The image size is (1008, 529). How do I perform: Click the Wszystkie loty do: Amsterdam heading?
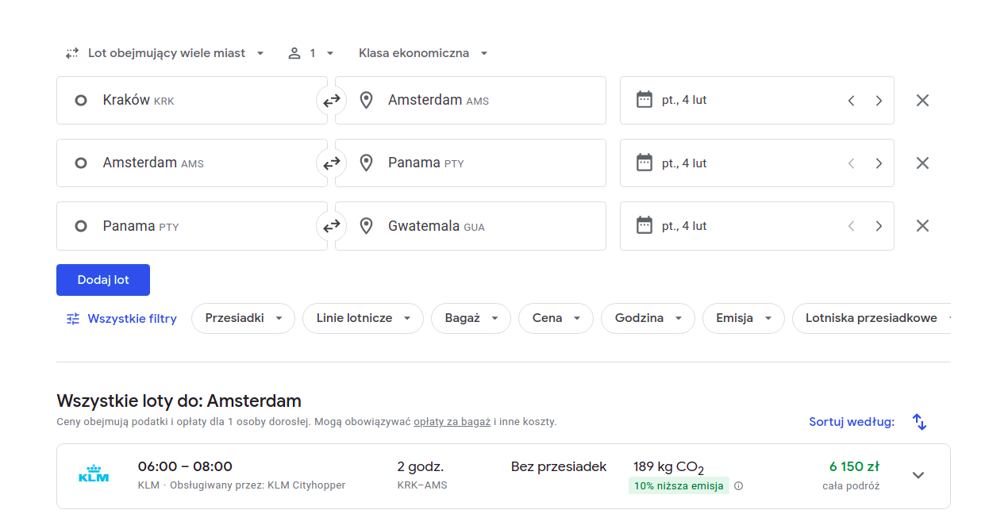pos(179,401)
